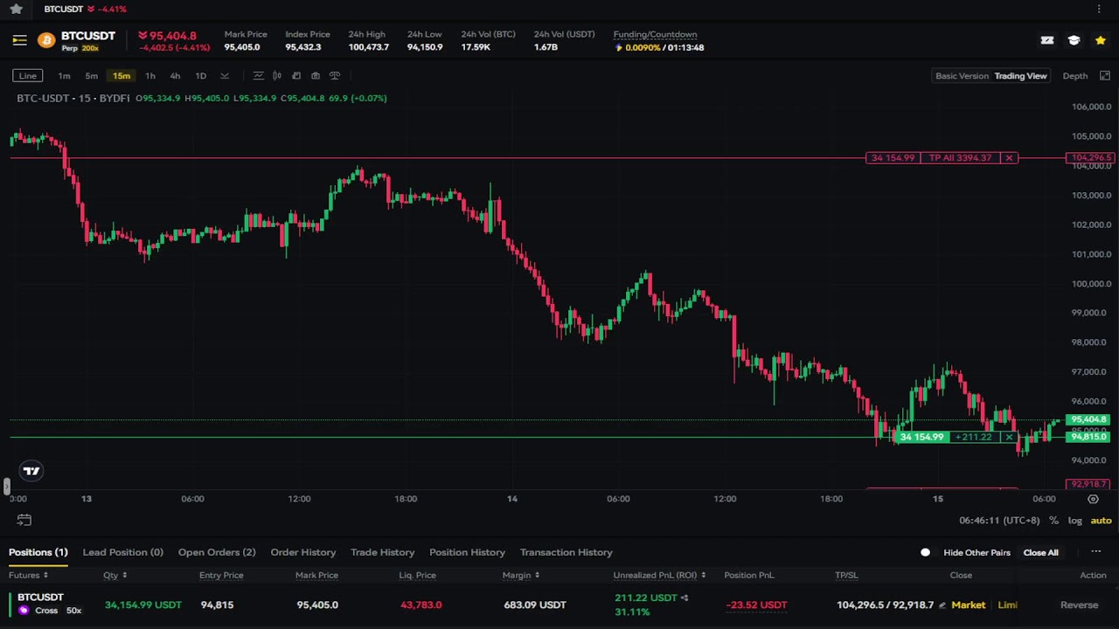Select the 4h timeframe
Screen dimensions: 1119x629
click(x=175, y=76)
